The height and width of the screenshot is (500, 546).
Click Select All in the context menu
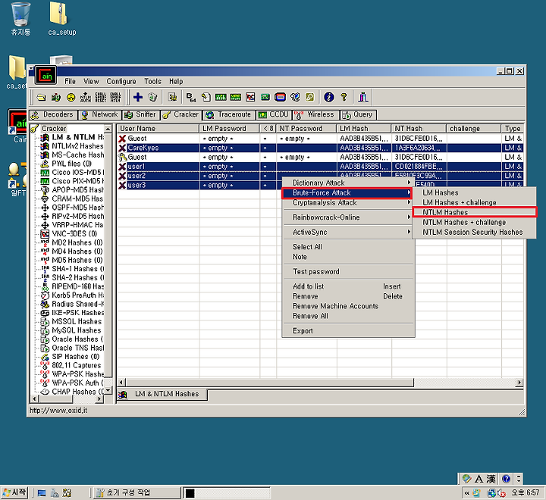click(348, 247)
